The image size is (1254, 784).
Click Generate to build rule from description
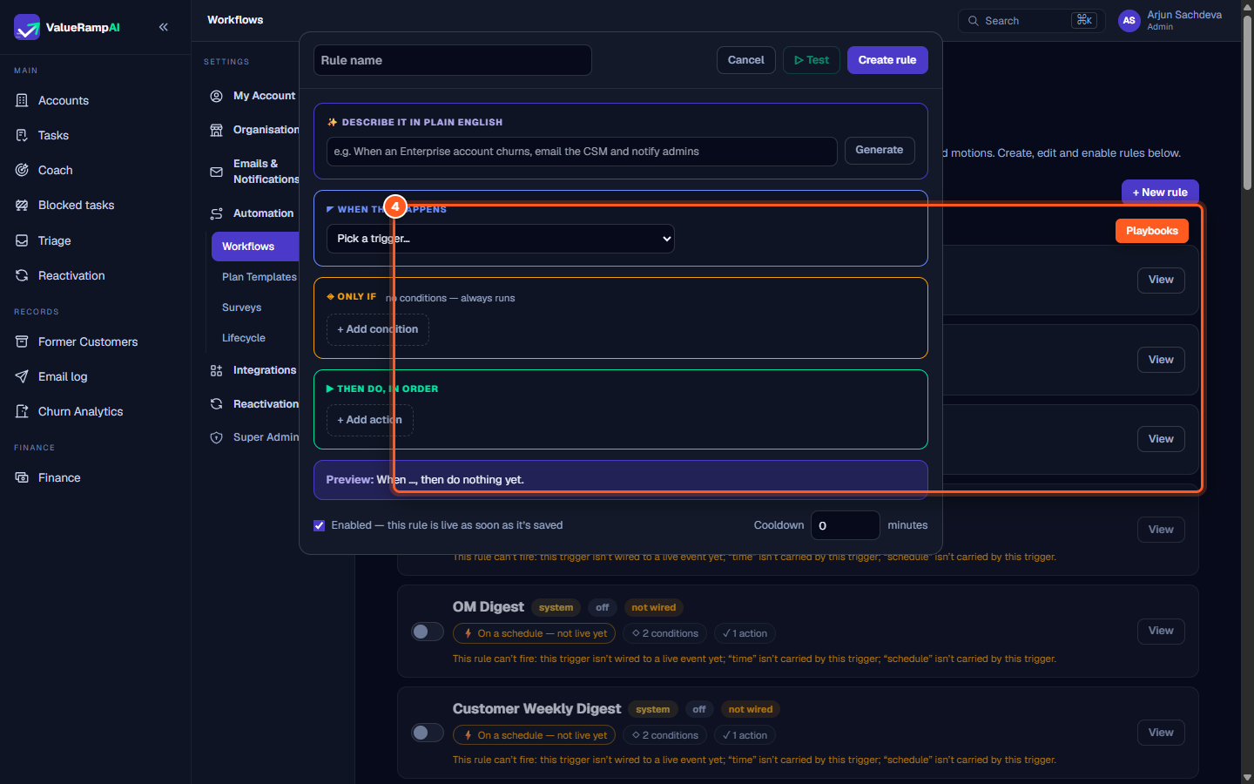tap(880, 151)
